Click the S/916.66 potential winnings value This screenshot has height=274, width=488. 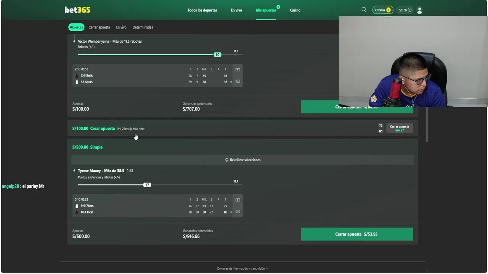191,236
